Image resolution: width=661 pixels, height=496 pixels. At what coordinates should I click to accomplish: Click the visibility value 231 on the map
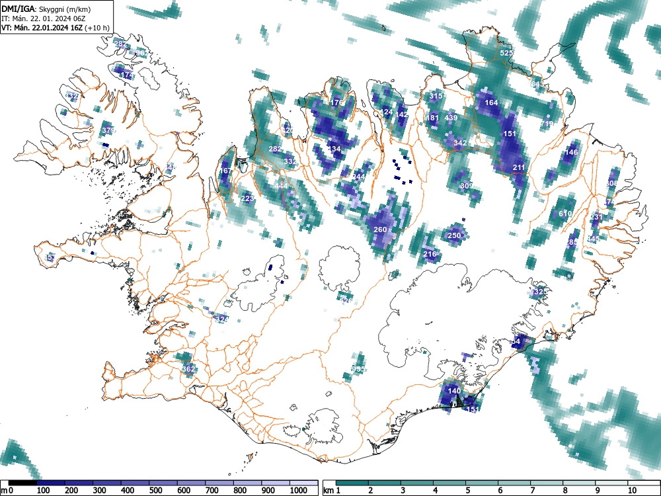pyautogui.click(x=596, y=217)
